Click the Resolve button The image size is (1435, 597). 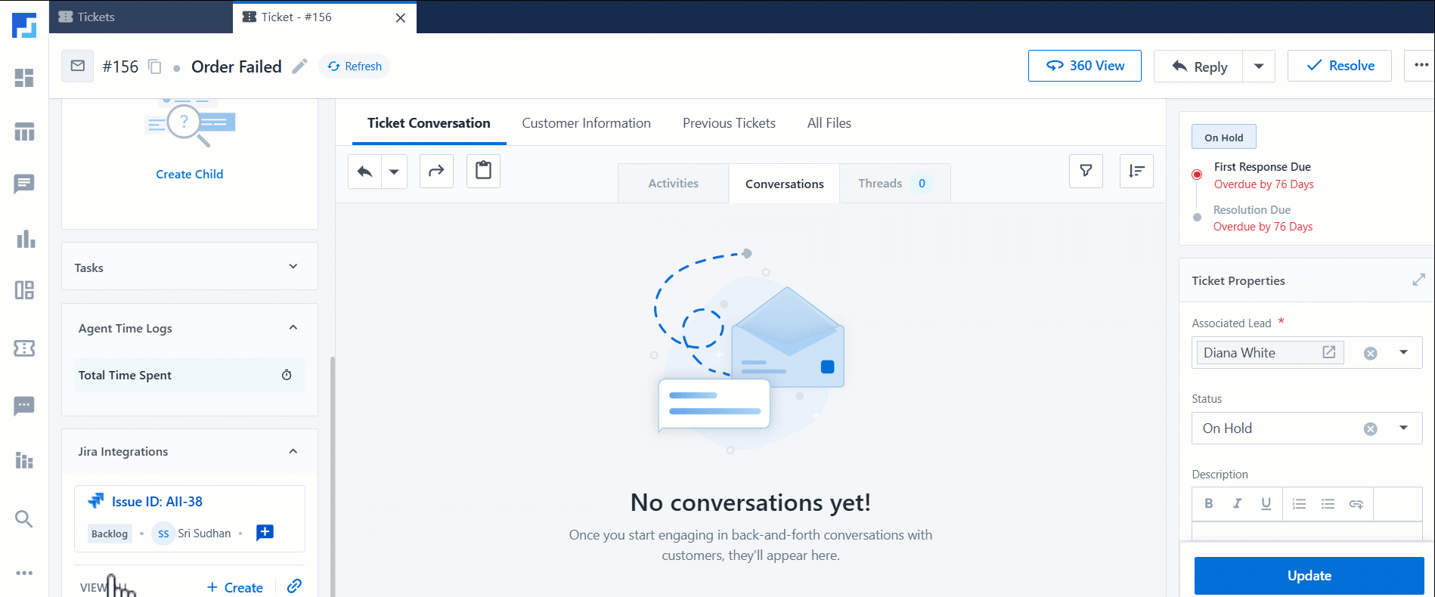[x=1339, y=66]
